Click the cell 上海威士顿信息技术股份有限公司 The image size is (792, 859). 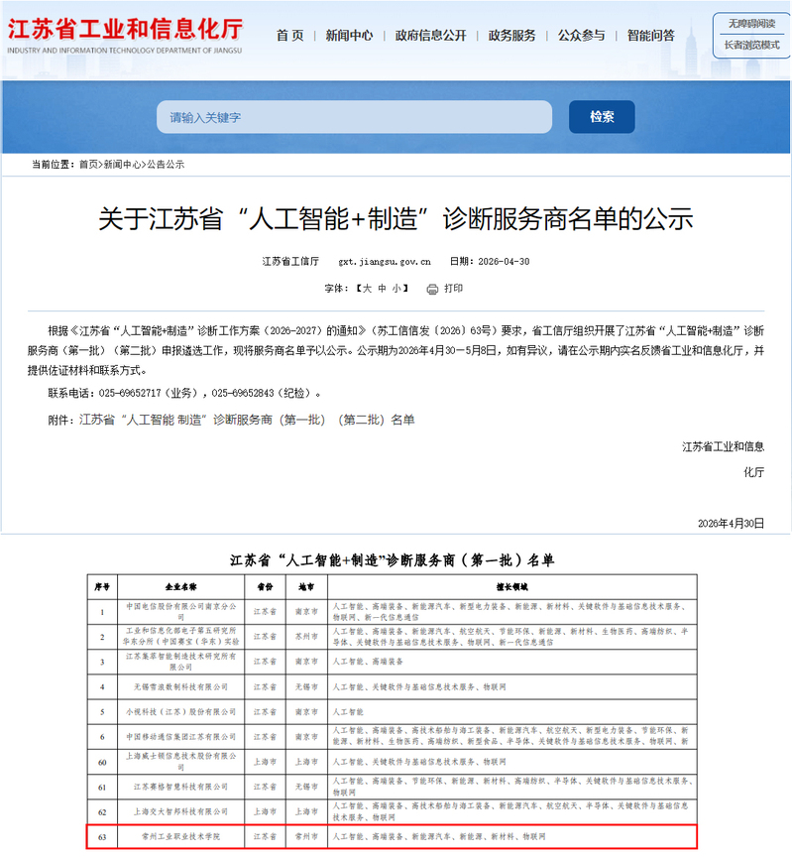[180, 762]
